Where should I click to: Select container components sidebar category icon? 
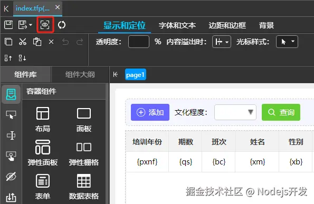[x=11, y=94]
